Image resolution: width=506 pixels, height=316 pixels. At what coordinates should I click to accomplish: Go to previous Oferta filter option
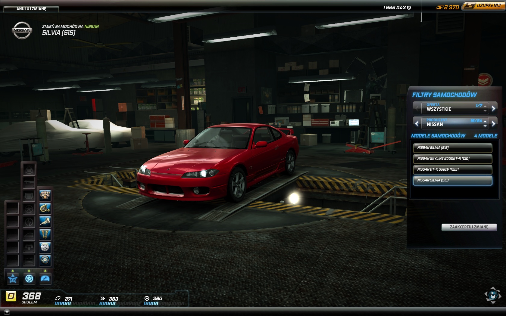(x=417, y=108)
